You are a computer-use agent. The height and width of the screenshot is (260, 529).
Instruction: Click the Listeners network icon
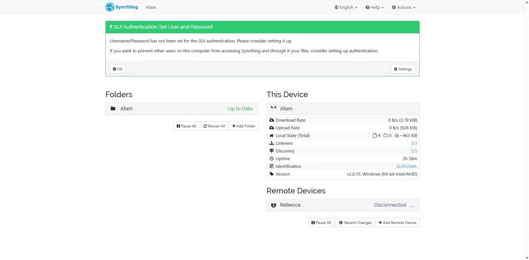(x=272, y=143)
